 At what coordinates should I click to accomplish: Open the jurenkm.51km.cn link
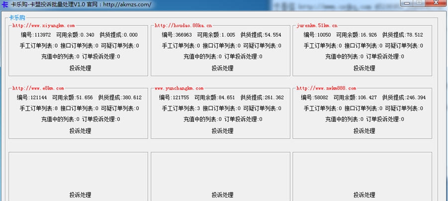317,26
